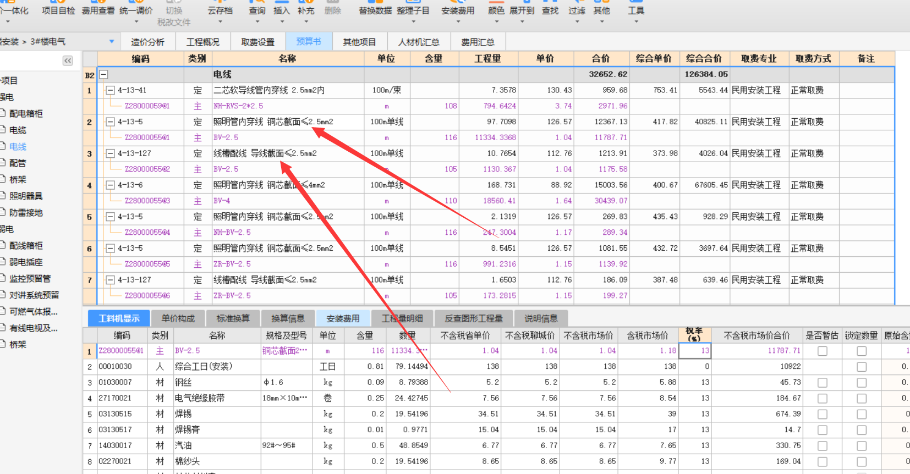The height and width of the screenshot is (474, 910).
Task: Open the dropdown arrow under 安装费用 toolbar item
Action: coord(458,22)
